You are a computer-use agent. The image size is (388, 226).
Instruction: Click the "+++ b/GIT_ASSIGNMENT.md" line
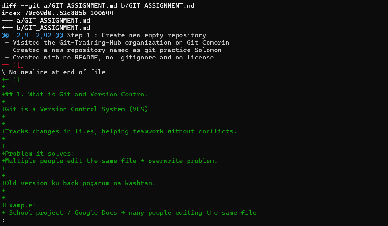(45, 28)
